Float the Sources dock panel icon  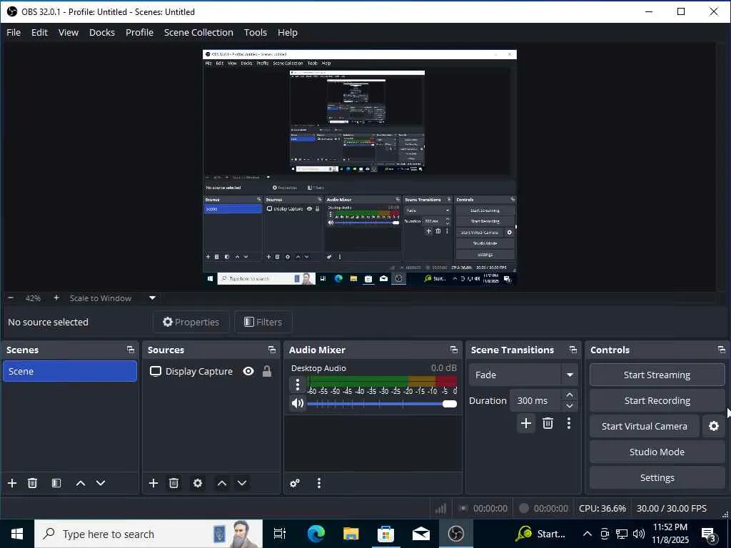coord(272,350)
